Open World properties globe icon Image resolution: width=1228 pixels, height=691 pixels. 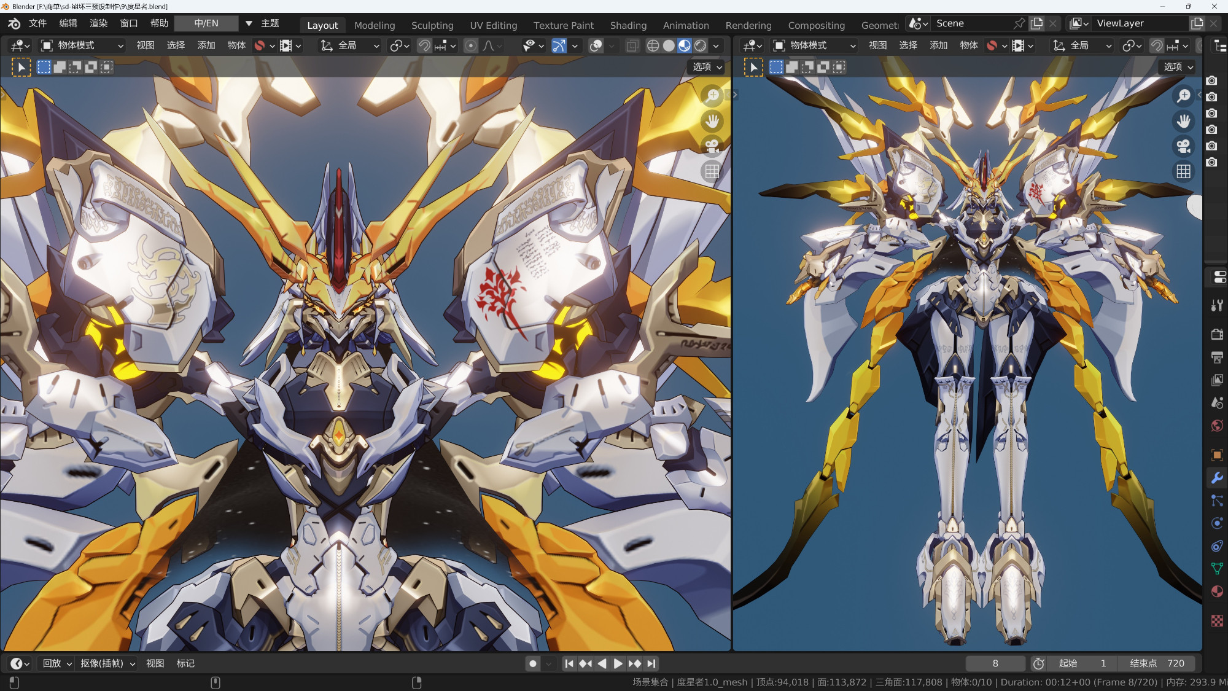pos(1217,426)
